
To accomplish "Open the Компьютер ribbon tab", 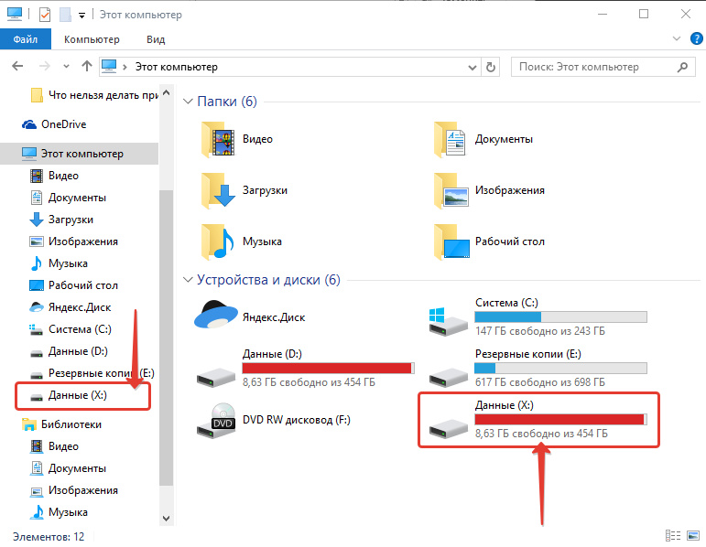I will pyautogui.click(x=92, y=39).
